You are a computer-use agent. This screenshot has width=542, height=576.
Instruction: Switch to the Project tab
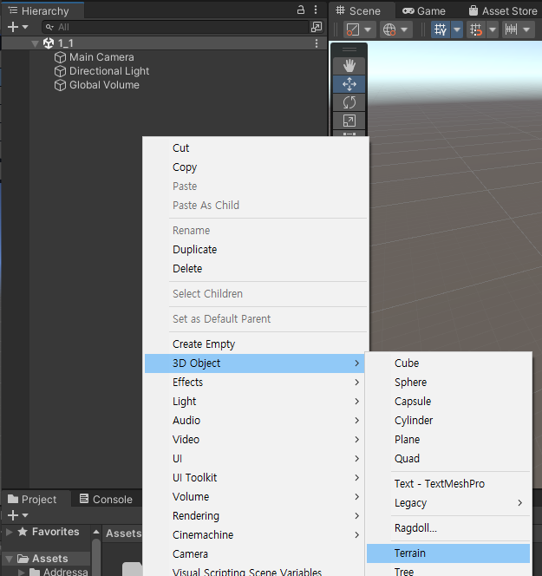32,499
